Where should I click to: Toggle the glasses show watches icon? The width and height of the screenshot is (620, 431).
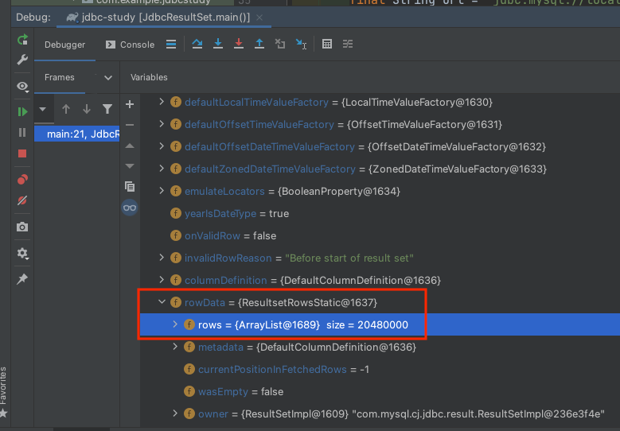point(130,208)
